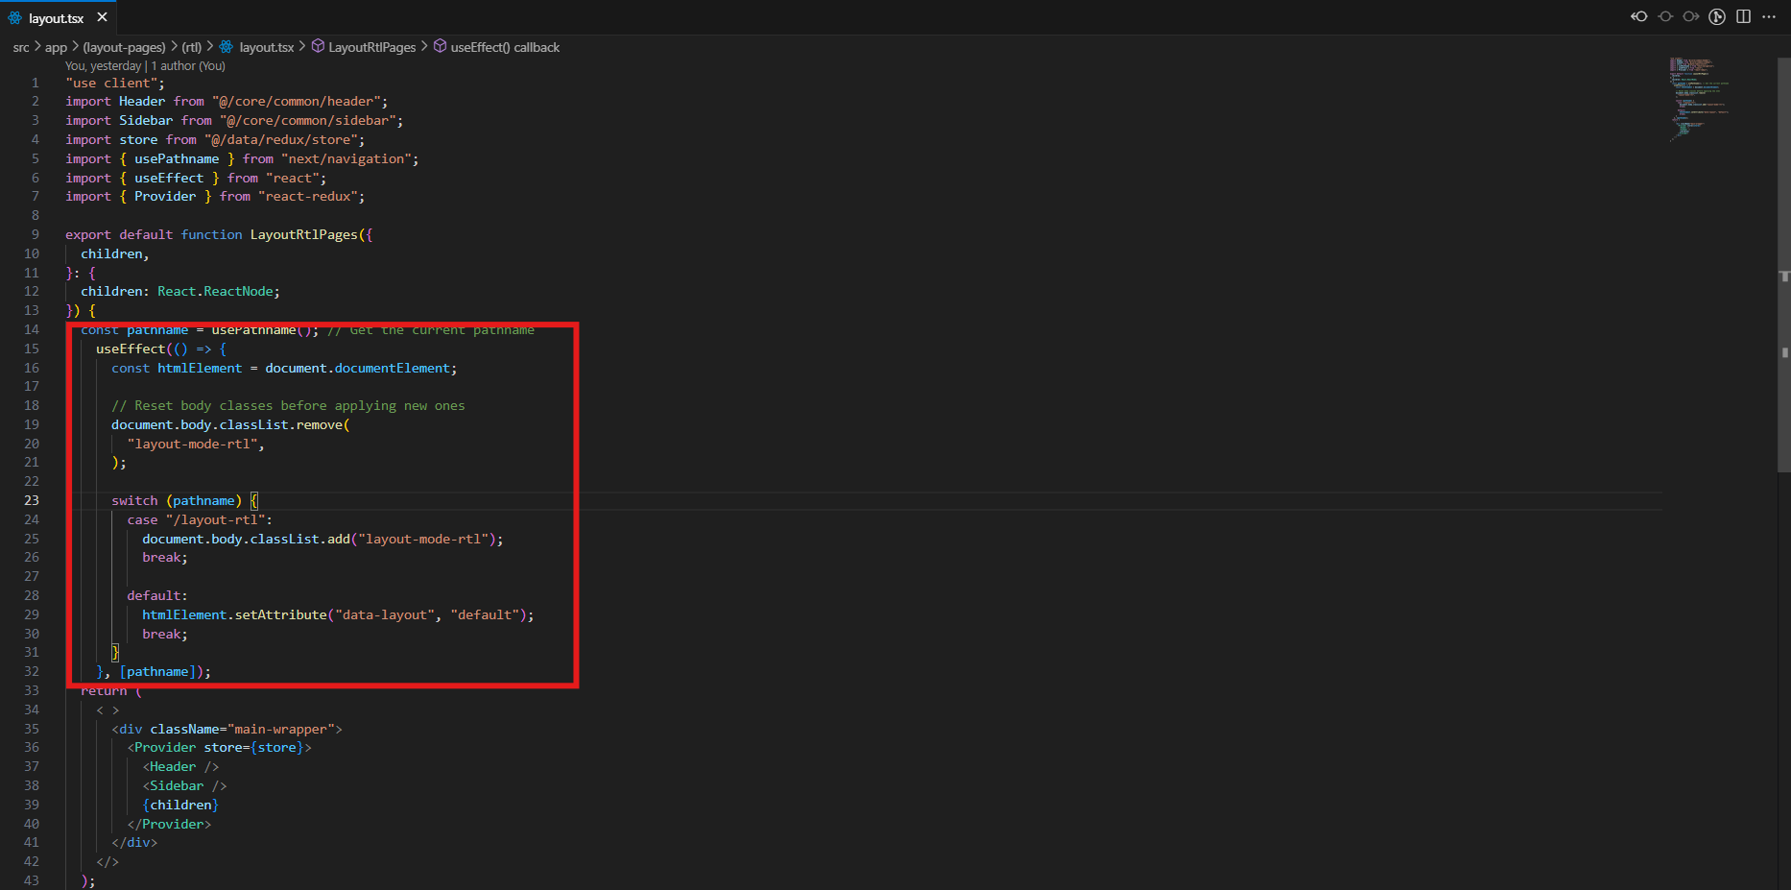
Task: Toggle the file blame git icon
Action: point(1717,16)
